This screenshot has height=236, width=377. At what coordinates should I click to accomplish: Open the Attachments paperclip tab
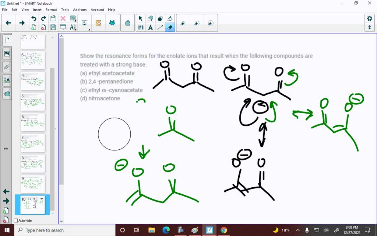(x=7, y=67)
